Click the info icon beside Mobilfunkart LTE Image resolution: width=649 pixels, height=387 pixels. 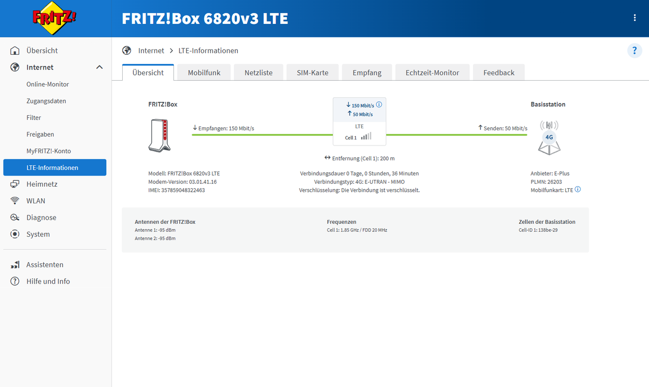coord(578,189)
